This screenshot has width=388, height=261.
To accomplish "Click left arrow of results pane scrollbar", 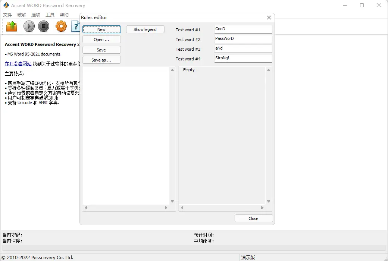I will pos(182,208).
